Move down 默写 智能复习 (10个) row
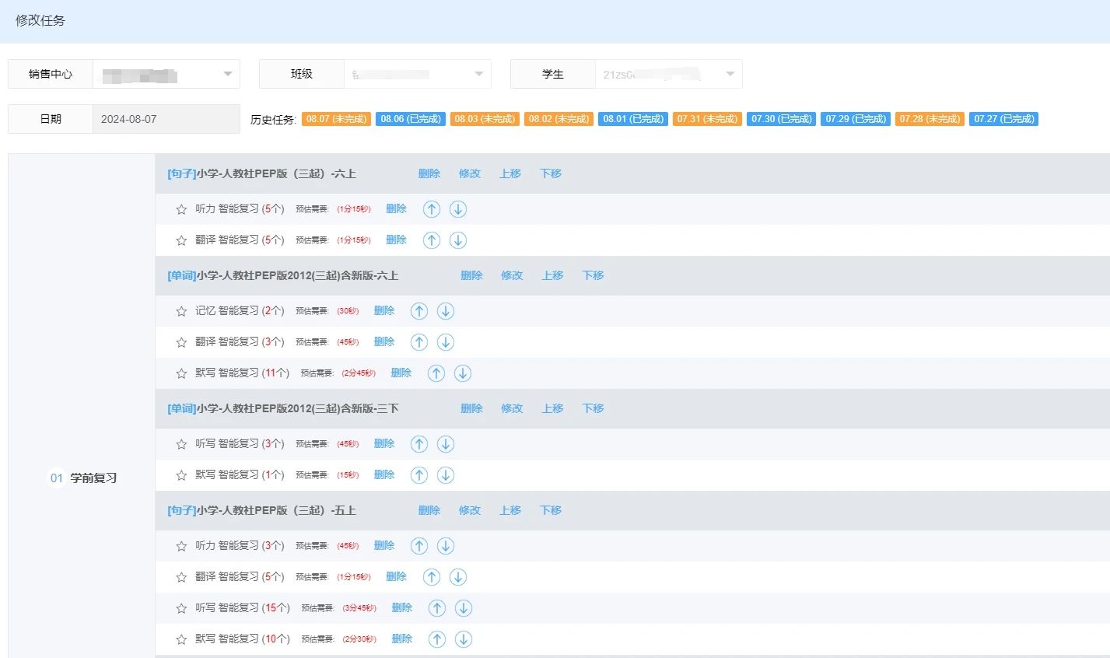 [x=464, y=639]
